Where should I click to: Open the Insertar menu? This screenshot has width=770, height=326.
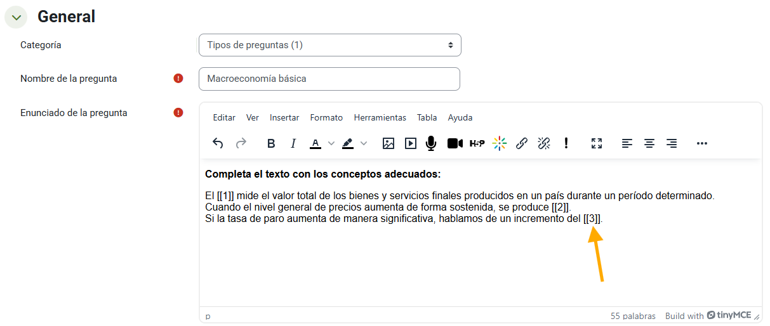click(x=284, y=117)
